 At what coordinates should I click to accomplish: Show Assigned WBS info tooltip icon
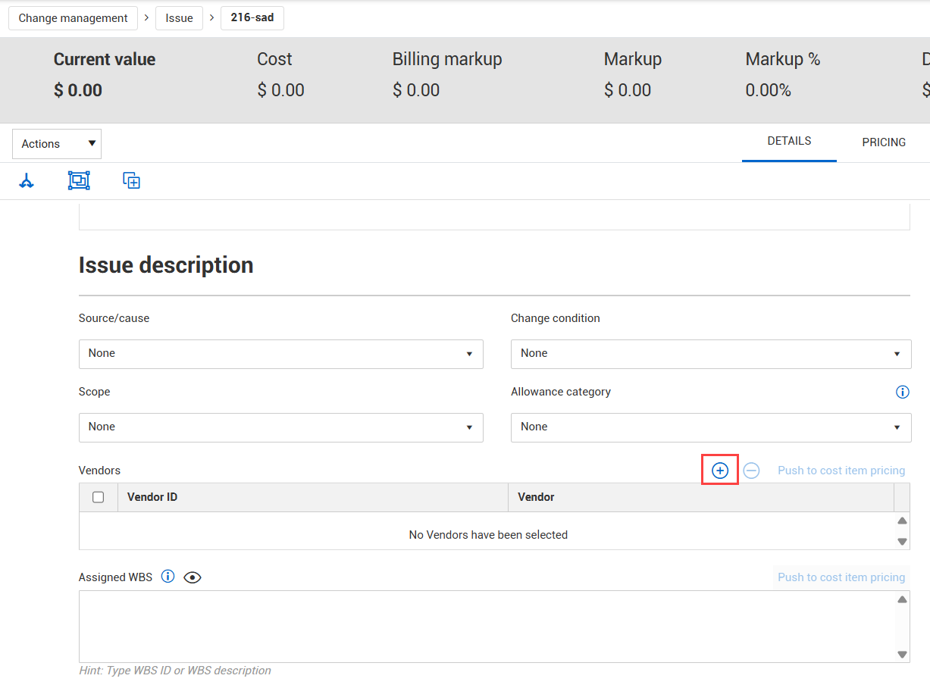[168, 577]
